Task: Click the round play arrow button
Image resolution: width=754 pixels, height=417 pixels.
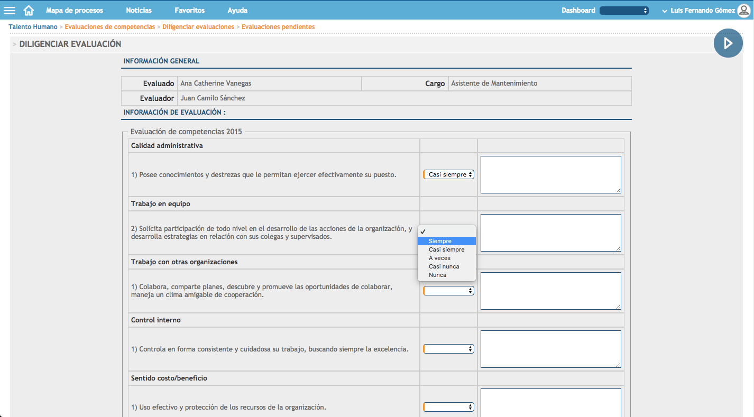Action: coord(728,43)
